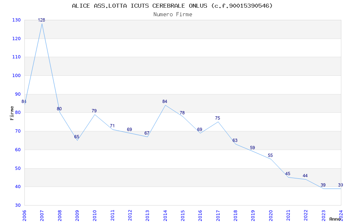Select the 2015 year label on x-axis
The image size is (345, 223).
pyautogui.click(x=183, y=215)
